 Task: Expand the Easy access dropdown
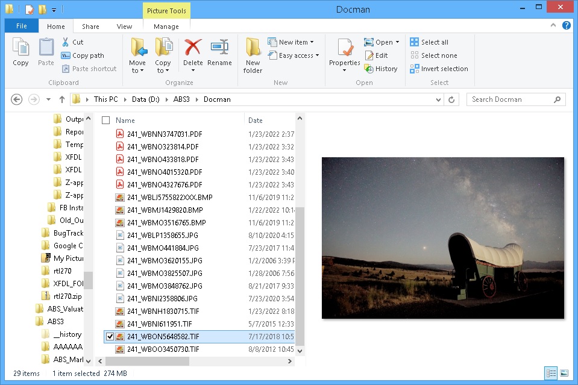coord(318,55)
